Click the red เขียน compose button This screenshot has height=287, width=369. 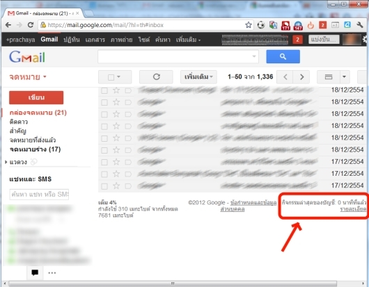pos(36,97)
